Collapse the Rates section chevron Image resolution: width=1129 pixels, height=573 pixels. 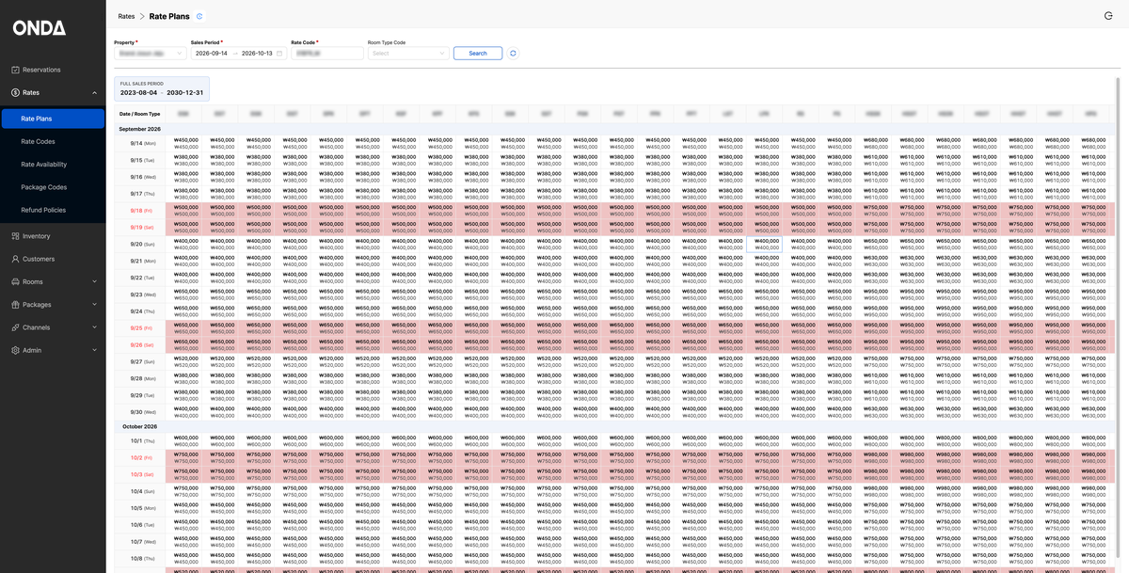coord(94,93)
